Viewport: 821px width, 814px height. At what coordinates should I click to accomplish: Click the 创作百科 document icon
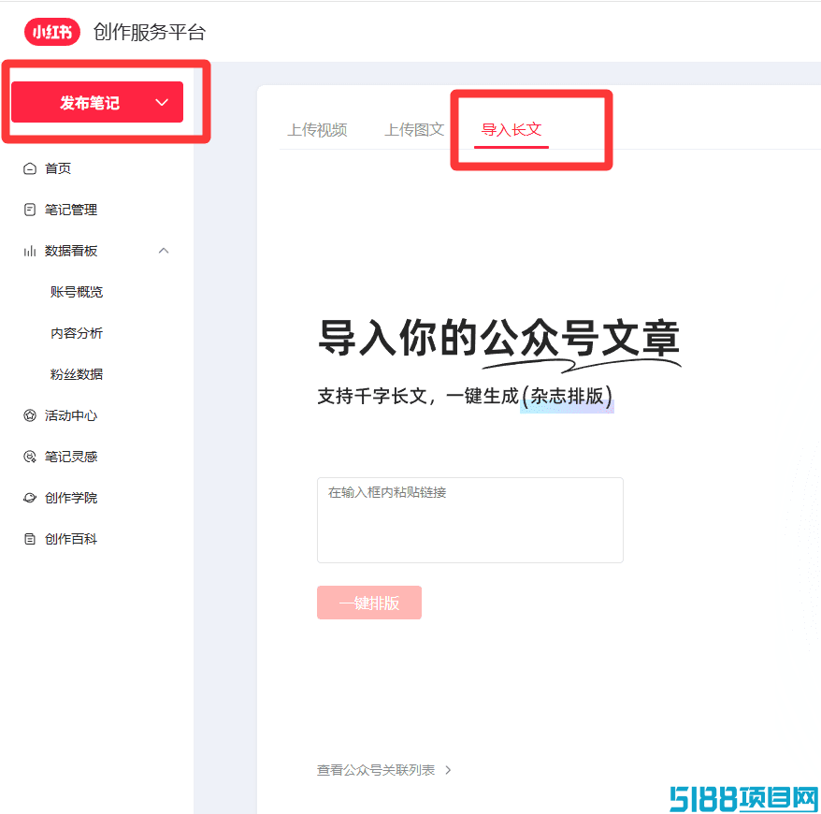pyautogui.click(x=30, y=539)
